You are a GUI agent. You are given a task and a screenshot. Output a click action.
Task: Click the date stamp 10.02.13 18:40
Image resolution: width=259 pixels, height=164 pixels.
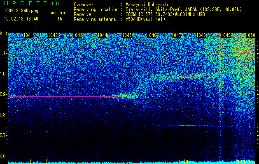[x=21, y=19]
